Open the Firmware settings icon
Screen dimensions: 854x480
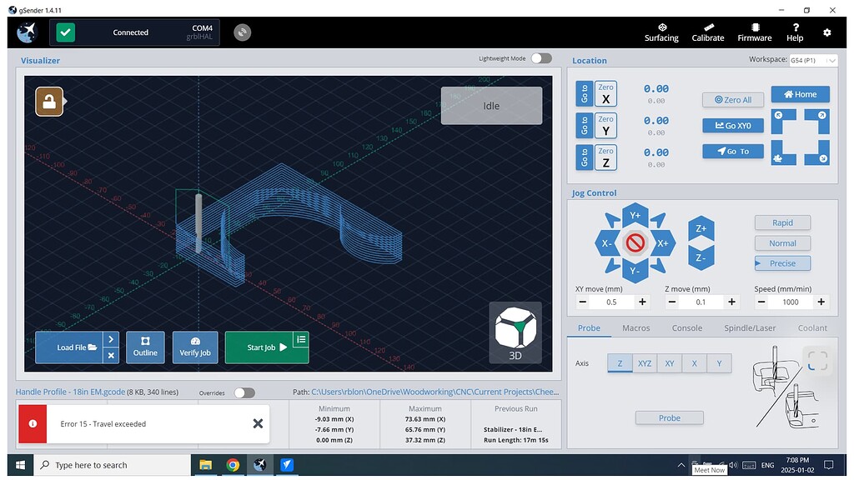754,32
